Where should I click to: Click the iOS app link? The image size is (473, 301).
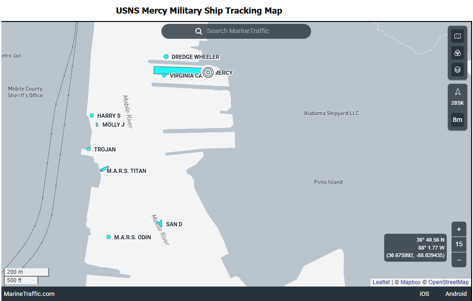pyautogui.click(x=424, y=294)
